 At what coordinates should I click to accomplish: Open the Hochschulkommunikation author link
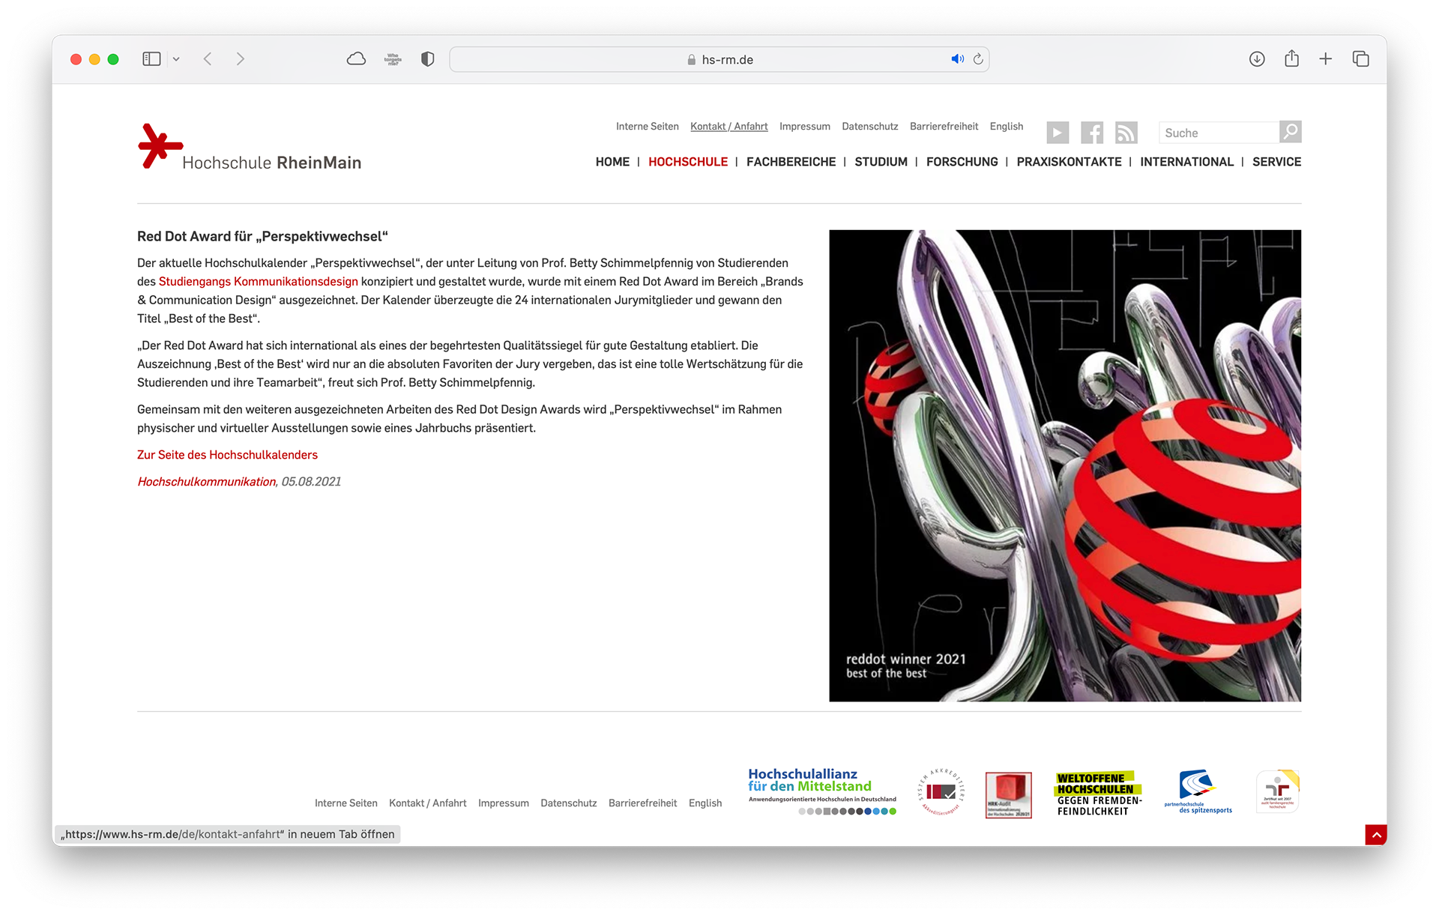click(x=207, y=482)
